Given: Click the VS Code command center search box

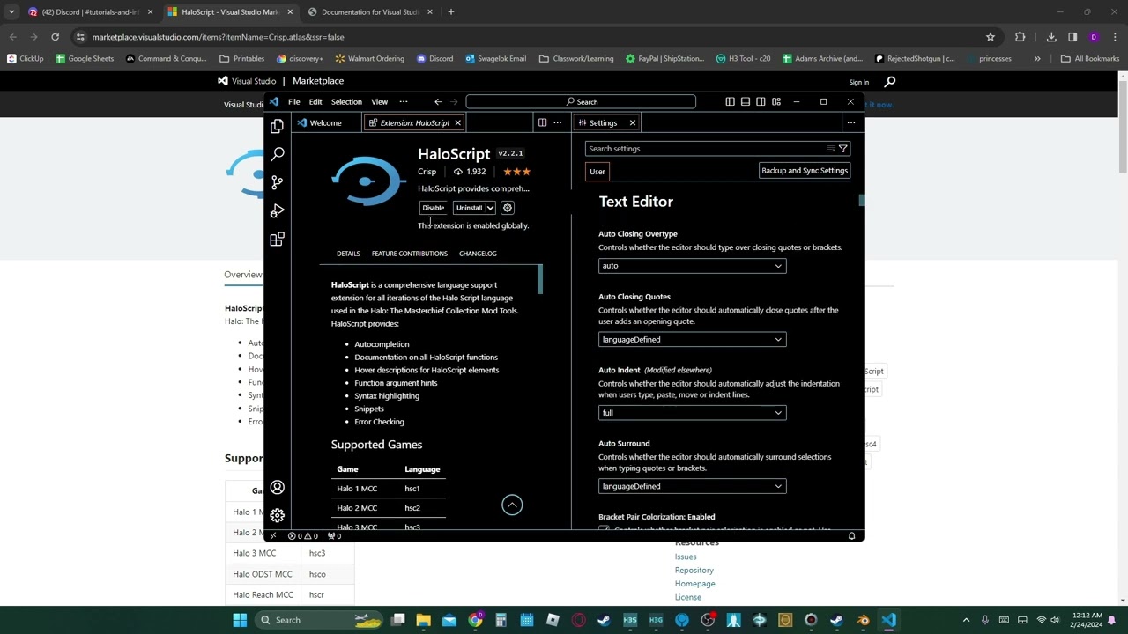Looking at the screenshot, I should click(x=581, y=102).
